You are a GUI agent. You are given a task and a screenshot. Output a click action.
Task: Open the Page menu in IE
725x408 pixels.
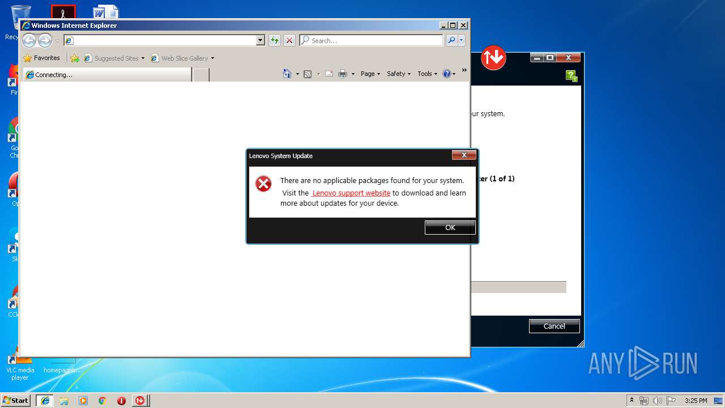pyautogui.click(x=370, y=74)
